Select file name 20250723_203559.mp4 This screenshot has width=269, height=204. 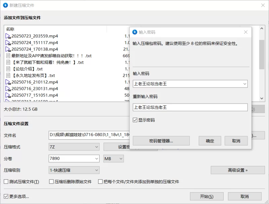click(x=35, y=36)
